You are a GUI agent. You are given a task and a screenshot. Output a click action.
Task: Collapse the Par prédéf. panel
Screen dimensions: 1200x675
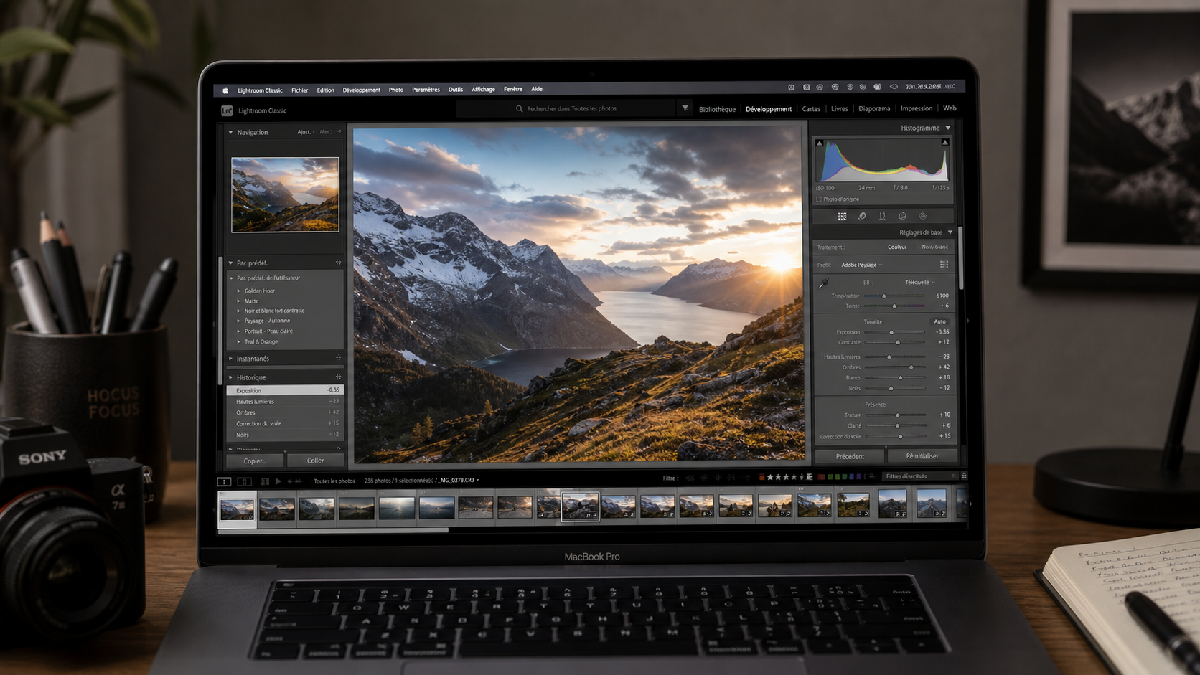click(230, 263)
